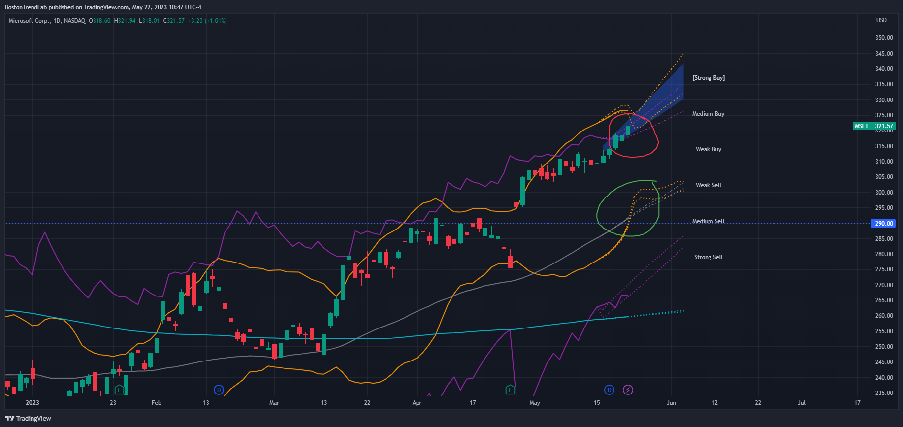Click the +3.23 (+1.01%) change value
Screen dimensions: 903x427
coord(207,21)
